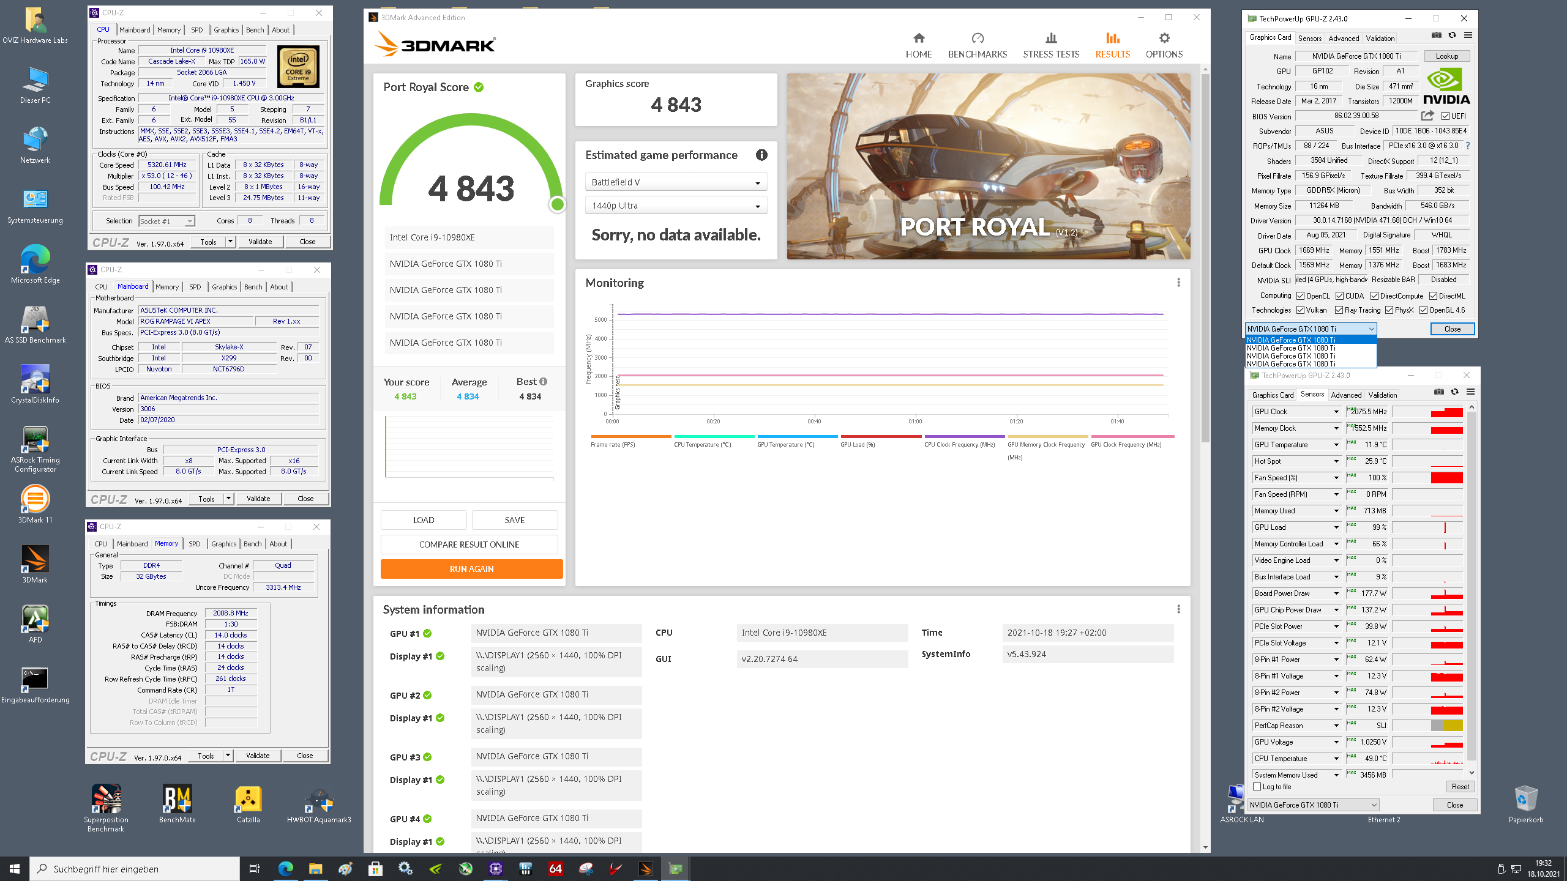
Task: Open 3DMark Options gear
Action: (x=1164, y=46)
